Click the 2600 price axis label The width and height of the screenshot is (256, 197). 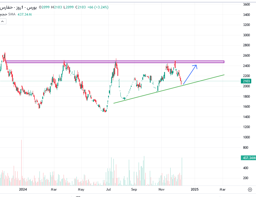pos(246,55)
